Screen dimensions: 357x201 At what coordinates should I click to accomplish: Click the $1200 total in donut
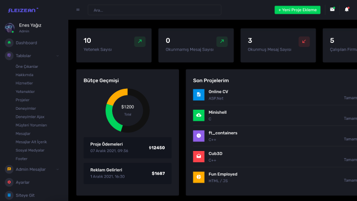point(127,107)
